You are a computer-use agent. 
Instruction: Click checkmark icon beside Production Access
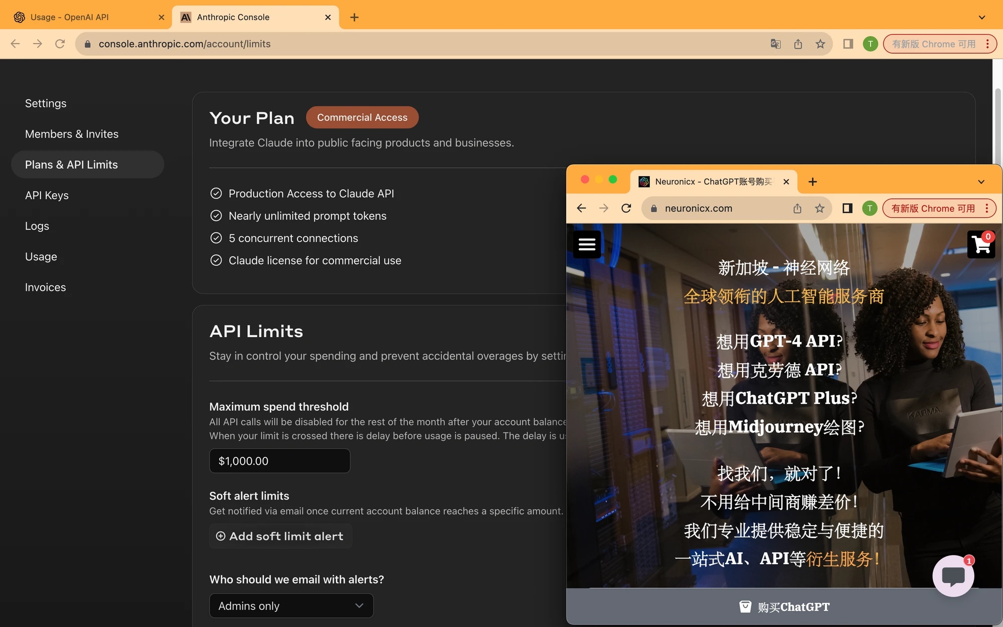pos(216,193)
